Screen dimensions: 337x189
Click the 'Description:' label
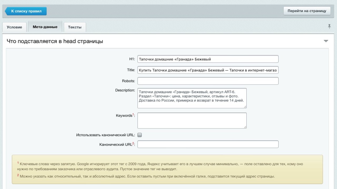pos(125,90)
